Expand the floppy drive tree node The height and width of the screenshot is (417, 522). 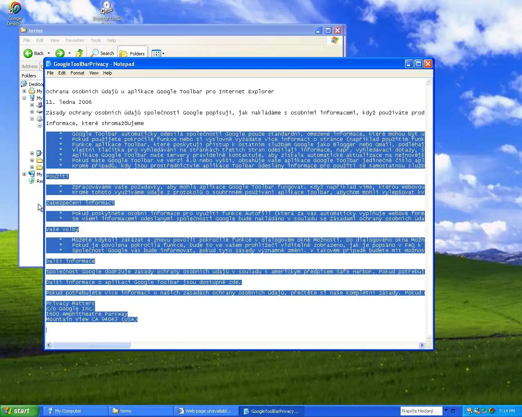pos(32,105)
